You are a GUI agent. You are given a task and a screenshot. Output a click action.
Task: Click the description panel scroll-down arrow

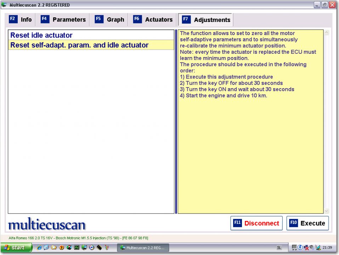pos(327,211)
